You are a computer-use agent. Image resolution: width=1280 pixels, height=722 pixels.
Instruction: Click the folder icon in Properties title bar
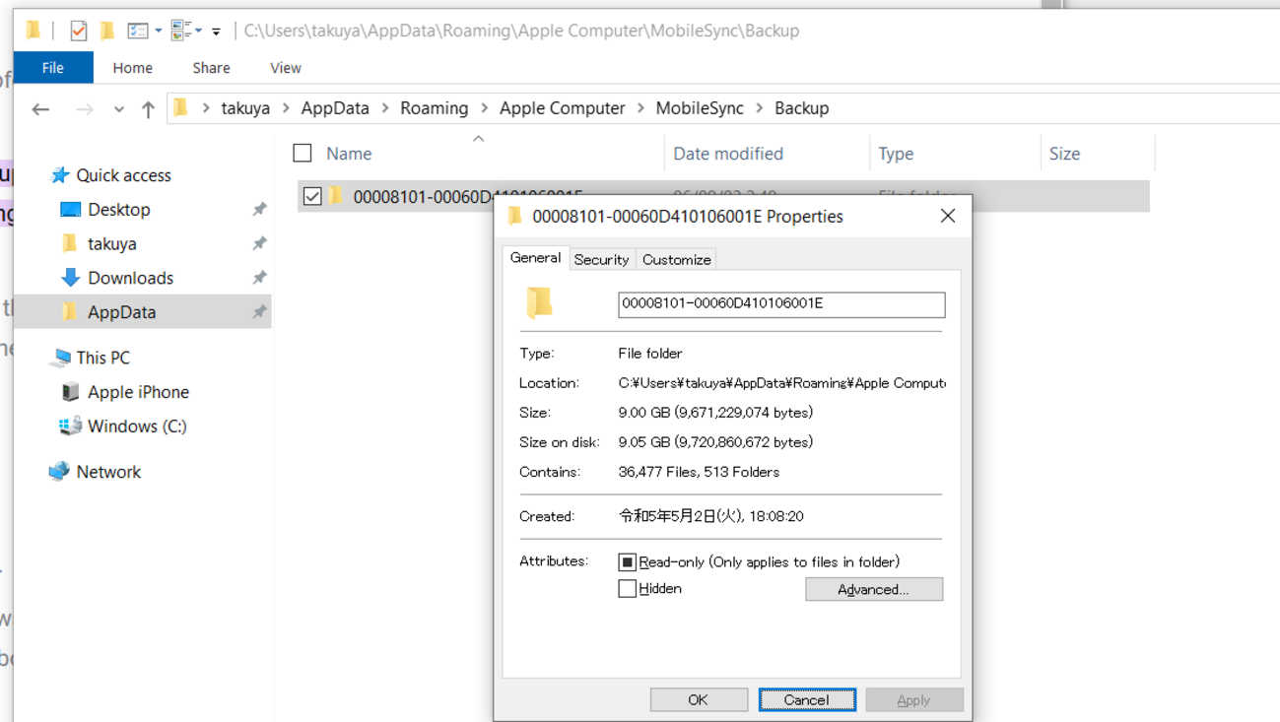click(514, 217)
